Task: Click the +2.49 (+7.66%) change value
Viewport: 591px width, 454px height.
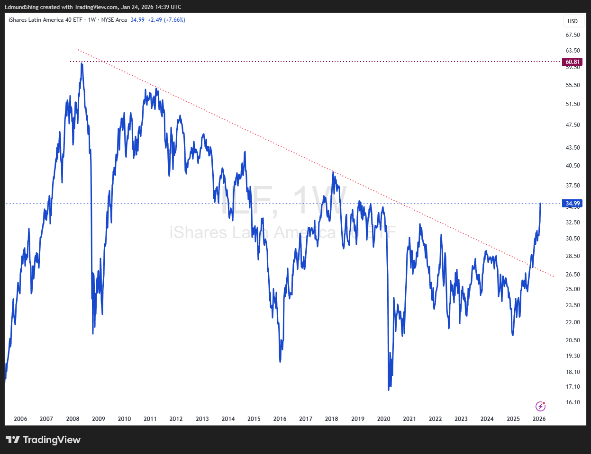Action: pyautogui.click(x=166, y=20)
